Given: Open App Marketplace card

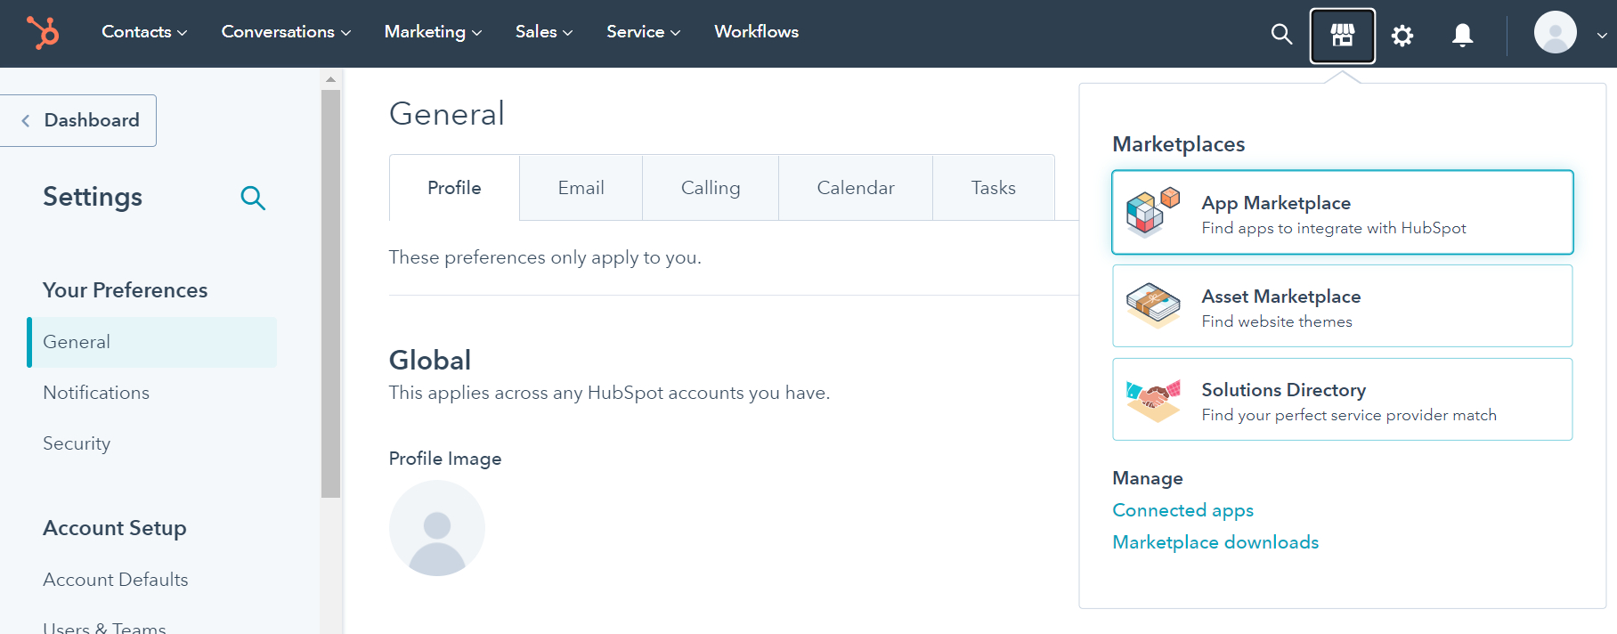Looking at the screenshot, I should pos(1343,212).
